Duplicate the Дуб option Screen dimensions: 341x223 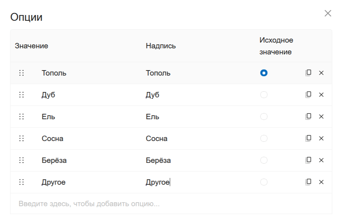307,95
